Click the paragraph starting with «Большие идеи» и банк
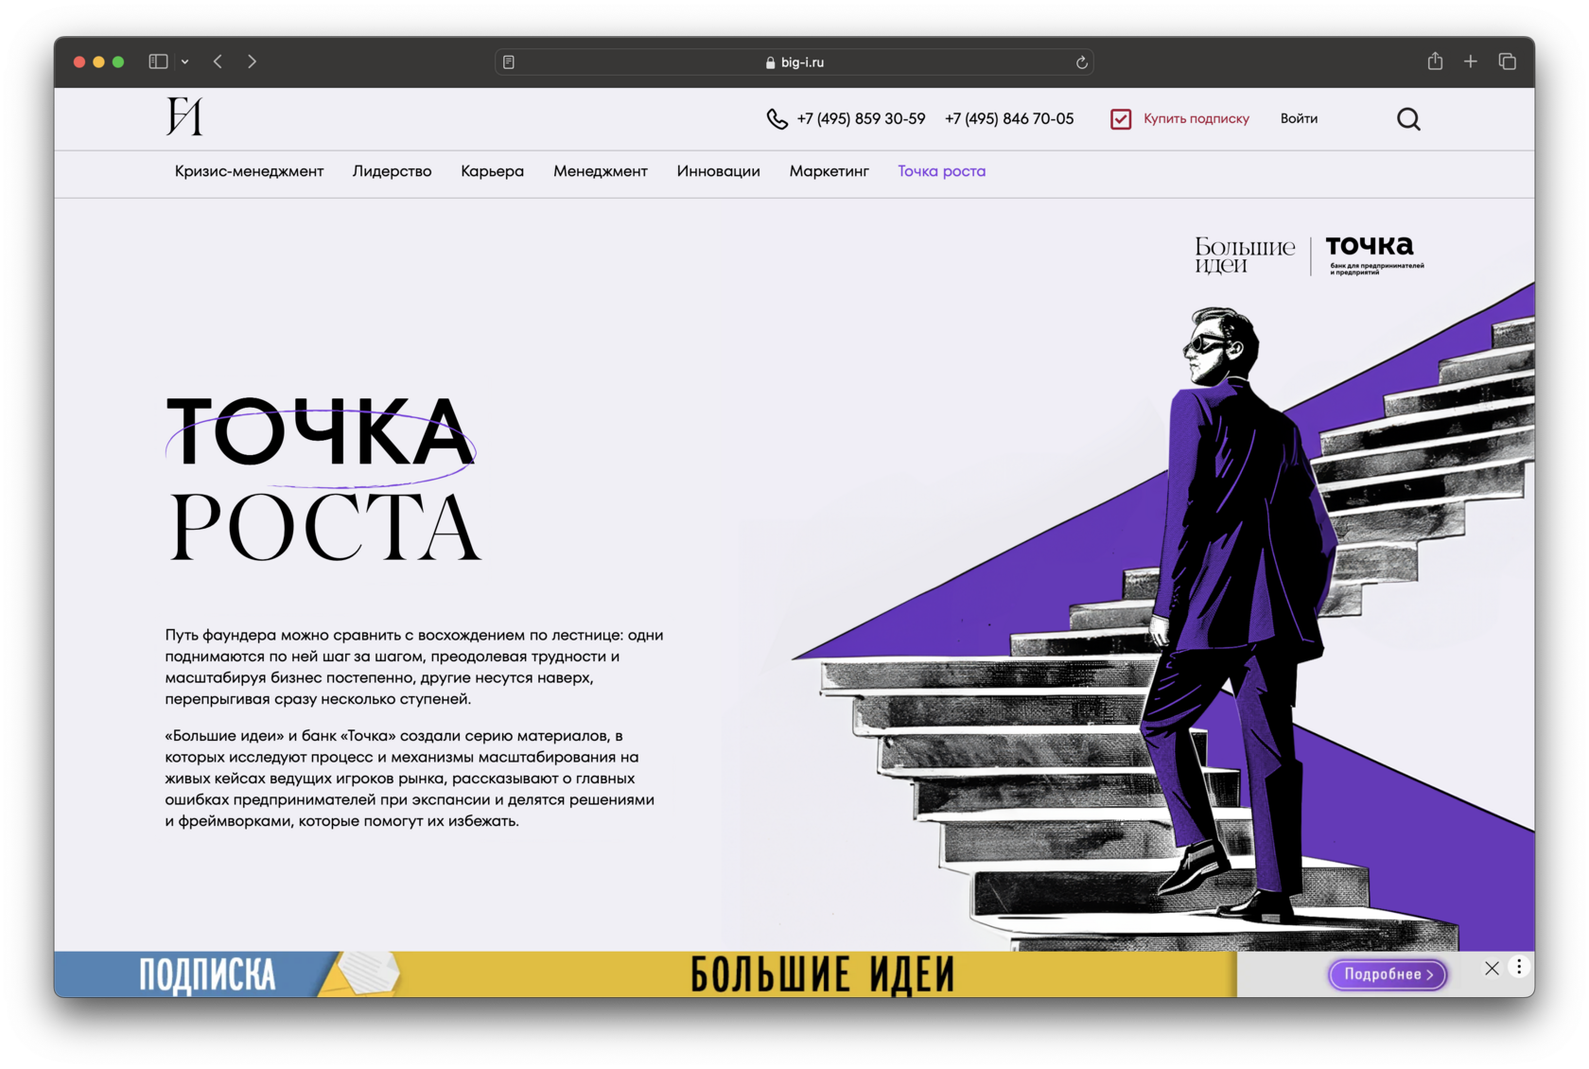Viewport: 1589px width, 1069px height. pyautogui.click(x=410, y=779)
